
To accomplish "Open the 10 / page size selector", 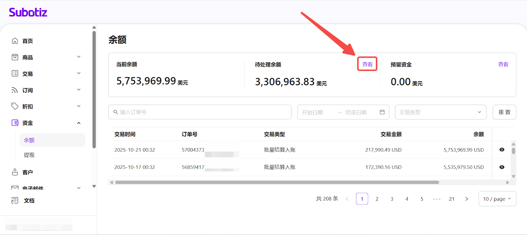I will coord(497,199).
